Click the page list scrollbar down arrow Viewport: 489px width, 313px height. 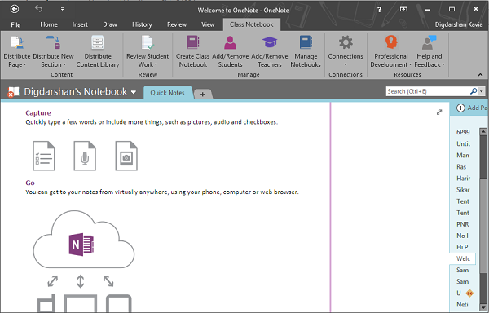[483, 306]
